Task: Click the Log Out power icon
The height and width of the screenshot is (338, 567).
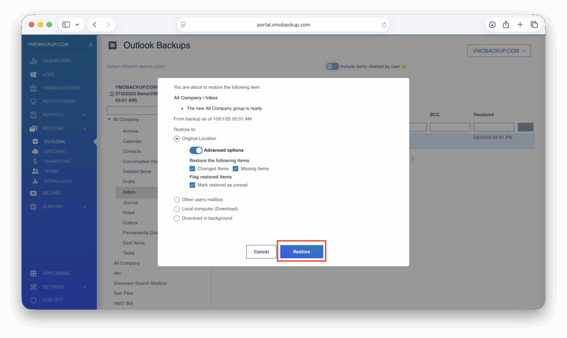Action: [33, 300]
